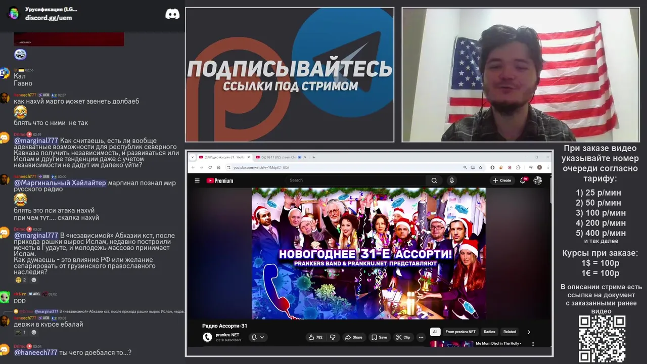Like the video with 782 likes
This screenshot has width=647, height=364.
click(x=316, y=337)
